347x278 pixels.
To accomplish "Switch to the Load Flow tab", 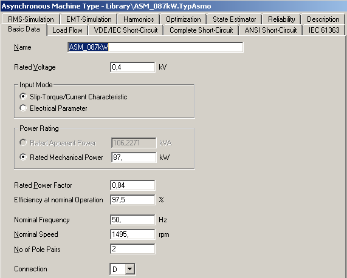I will click(67, 30).
